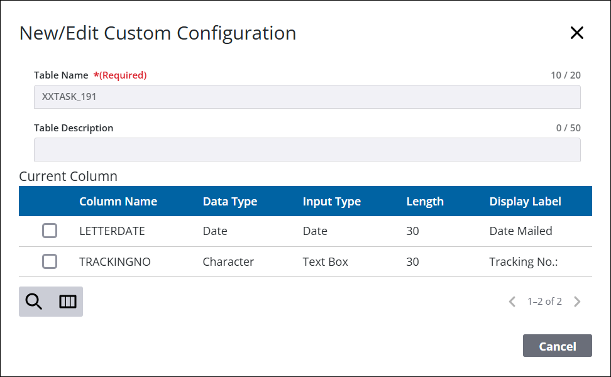
Task: Click the magnifying glass to filter columns
Action: pyautogui.click(x=33, y=302)
